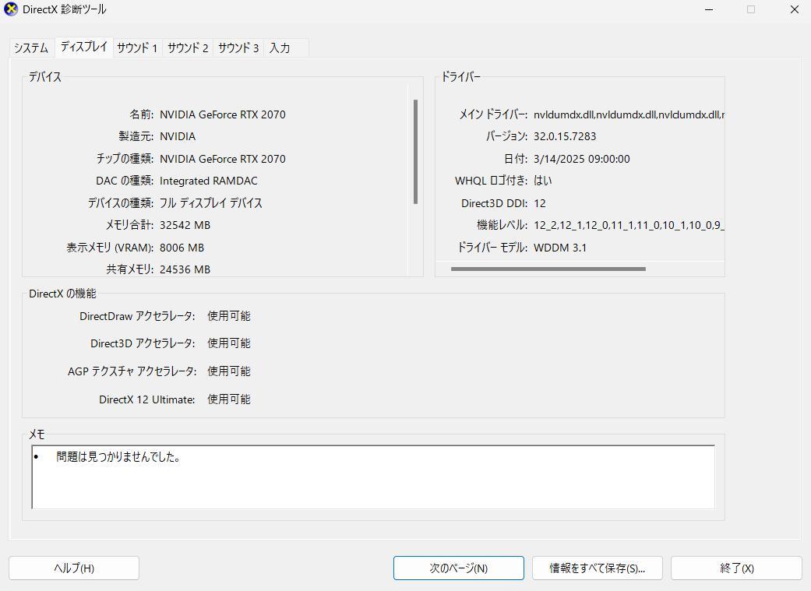Click the 機能レベル value 12_2,12_1...

[x=629, y=226]
